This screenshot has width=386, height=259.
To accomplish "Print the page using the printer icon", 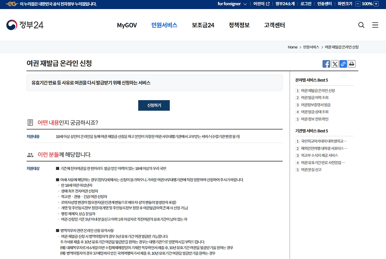I will pos(351,64).
